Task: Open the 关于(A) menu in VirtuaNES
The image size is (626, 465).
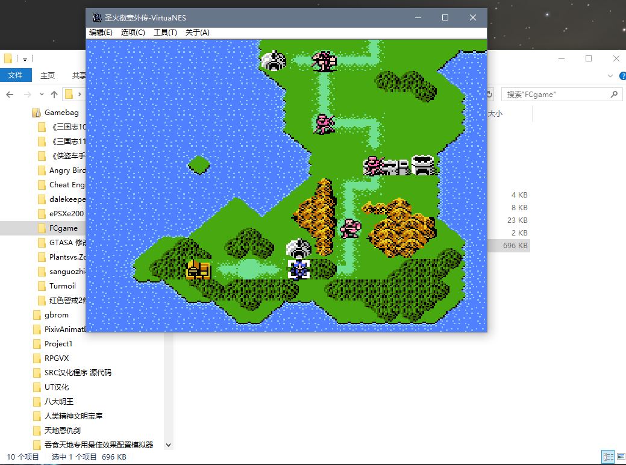Action: (197, 33)
